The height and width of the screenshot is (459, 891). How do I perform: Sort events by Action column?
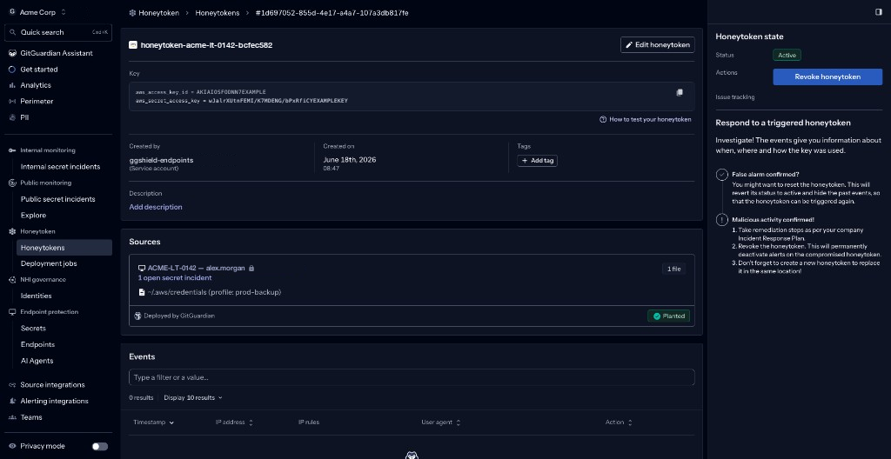tap(619, 422)
